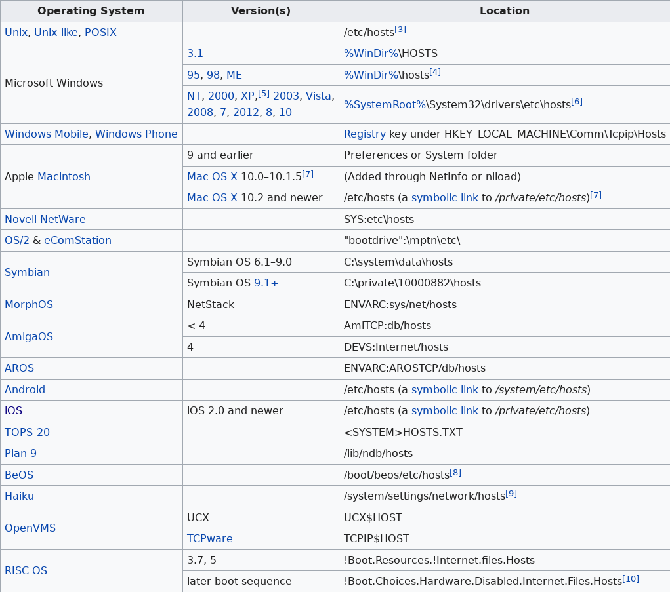This screenshot has width=670, height=592.
Task: Open the MorphOS link
Action: tap(29, 304)
